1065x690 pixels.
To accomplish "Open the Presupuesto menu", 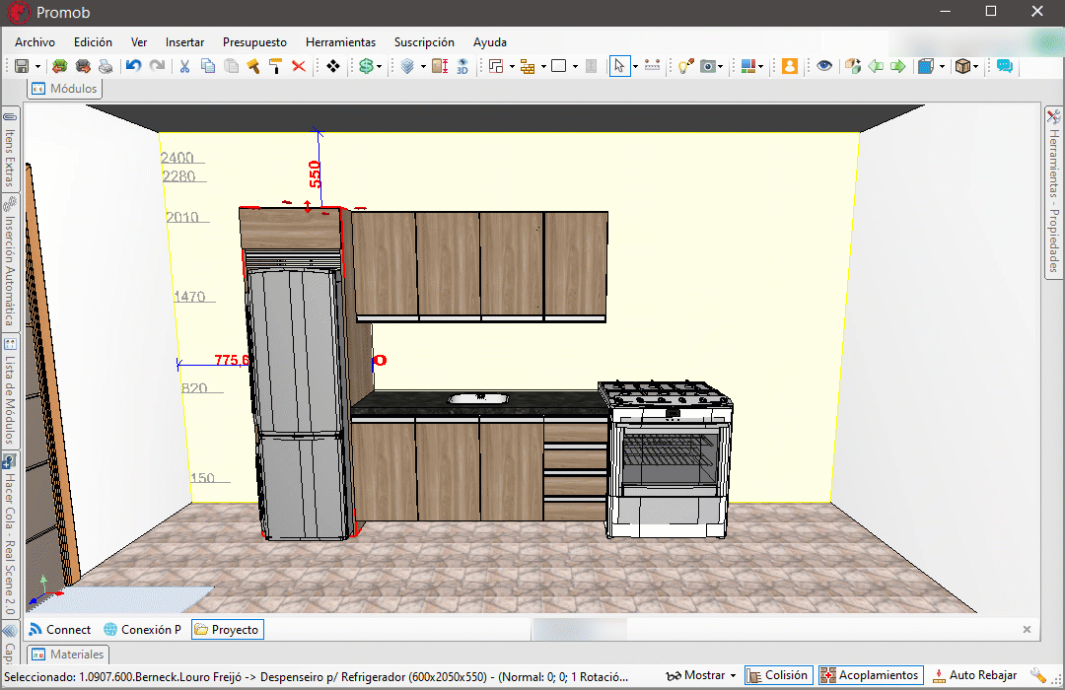I will [254, 42].
